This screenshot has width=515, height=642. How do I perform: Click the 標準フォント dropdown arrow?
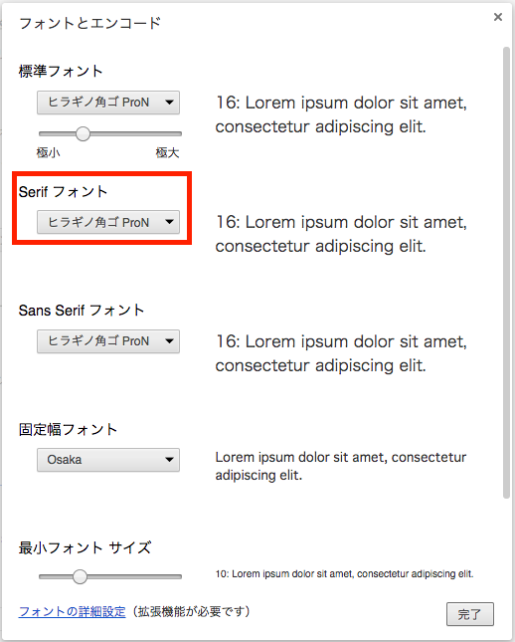click(x=169, y=103)
